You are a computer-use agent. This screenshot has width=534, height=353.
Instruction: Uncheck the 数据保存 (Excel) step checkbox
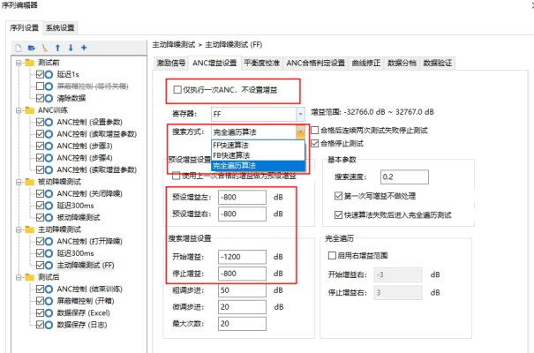coord(40,312)
